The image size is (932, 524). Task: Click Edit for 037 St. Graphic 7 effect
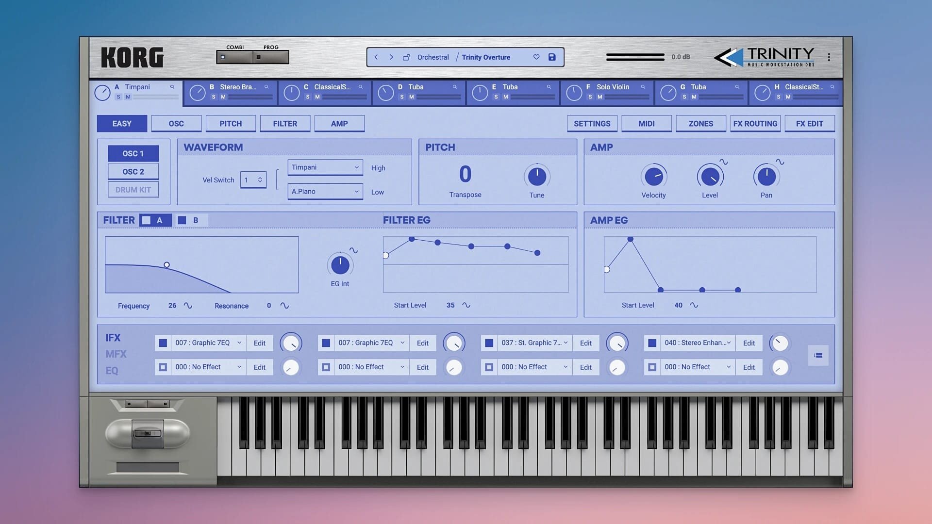pyautogui.click(x=585, y=343)
